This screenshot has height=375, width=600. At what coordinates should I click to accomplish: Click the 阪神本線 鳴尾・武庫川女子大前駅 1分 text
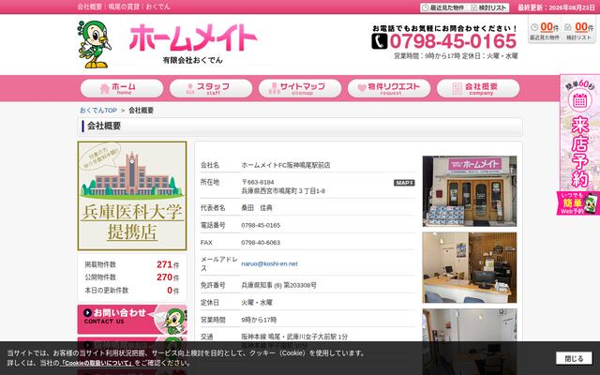click(294, 337)
